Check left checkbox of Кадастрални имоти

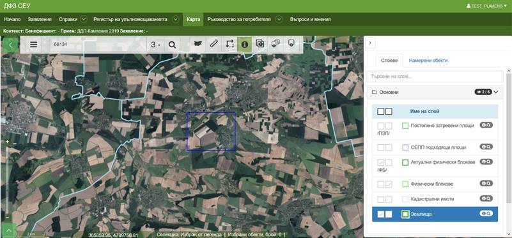[381, 199]
